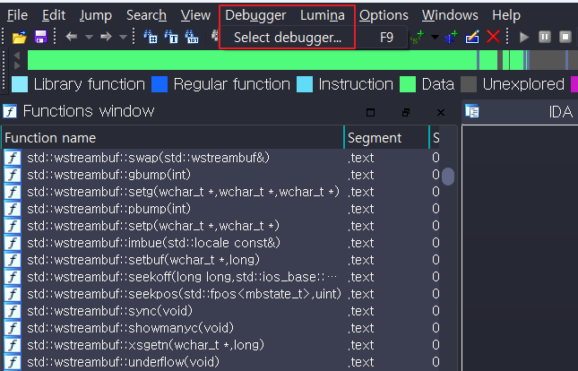Open the forward arrow history dropdown
578x371 pixels.
click(x=122, y=37)
